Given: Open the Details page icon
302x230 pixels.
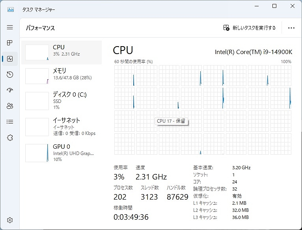Looking at the screenshot, I should 10,122.
